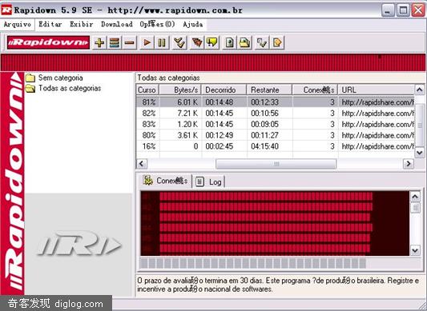The height and width of the screenshot is (311, 427).
Task: Click the 7.21 K speed cell
Action: click(187, 113)
